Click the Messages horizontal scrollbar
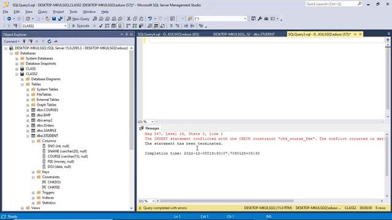This screenshot has width=392, height=220. click(x=227, y=201)
